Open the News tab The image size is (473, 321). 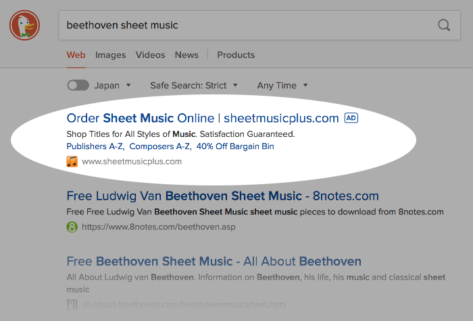pyautogui.click(x=186, y=55)
